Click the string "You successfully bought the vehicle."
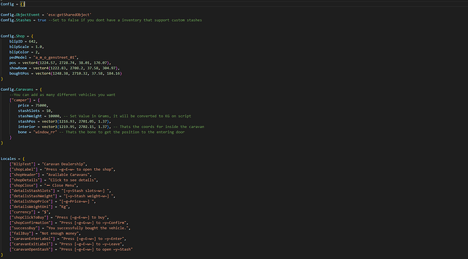The image size is (468, 259). pos(87,228)
